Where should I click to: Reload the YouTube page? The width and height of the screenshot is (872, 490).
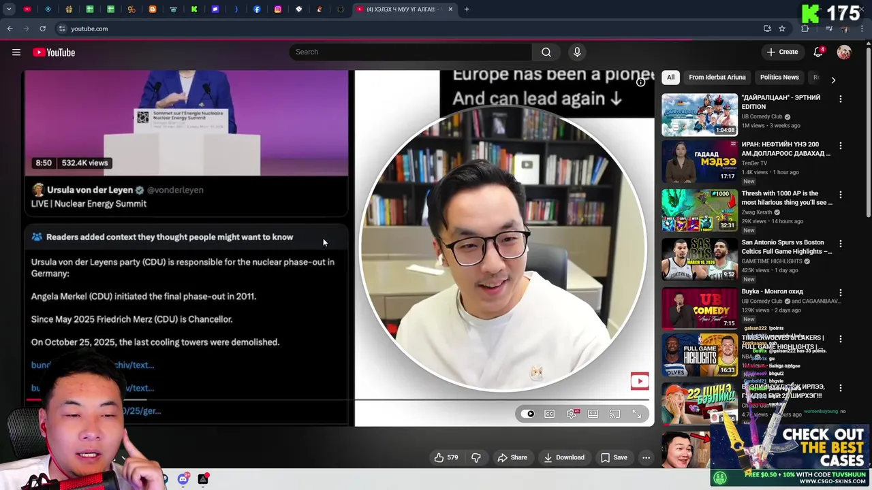[x=42, y=29]
